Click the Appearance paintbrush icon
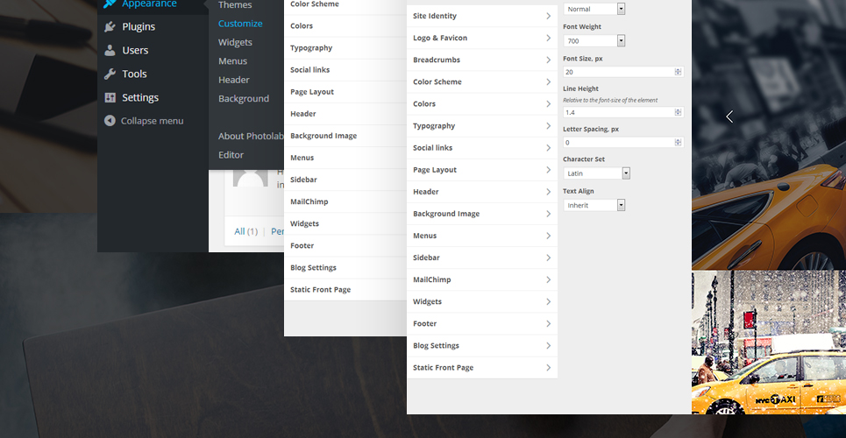The height and width of the screenshot is (438, 846). pyautogui.click(x=110, y=4)
